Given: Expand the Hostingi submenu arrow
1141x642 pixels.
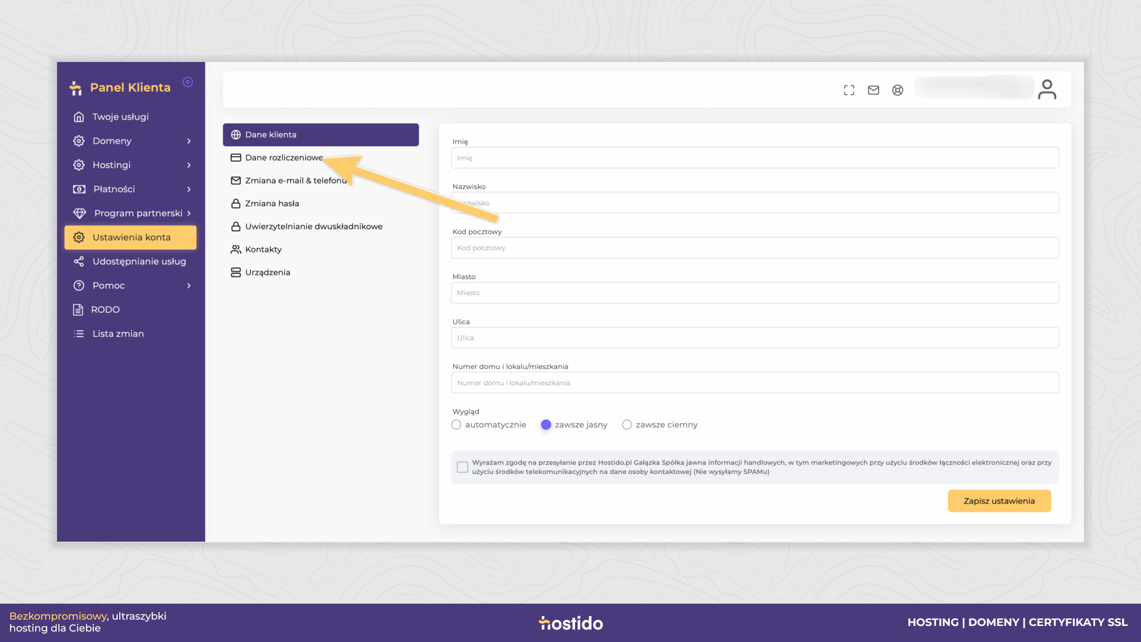Looking at the screenshot, I should click(x=189, y=165).
